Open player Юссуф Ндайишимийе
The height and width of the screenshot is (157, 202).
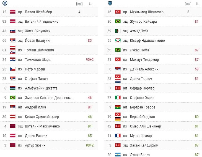tap(147, 41)
